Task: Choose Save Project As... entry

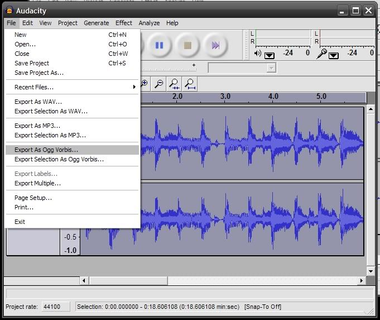Action: tap(72, 73)
